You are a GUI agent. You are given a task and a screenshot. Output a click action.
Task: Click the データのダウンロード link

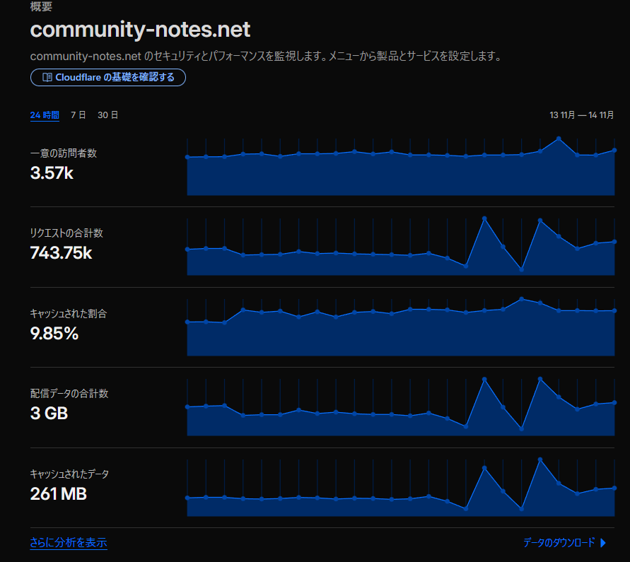point(559,543)
